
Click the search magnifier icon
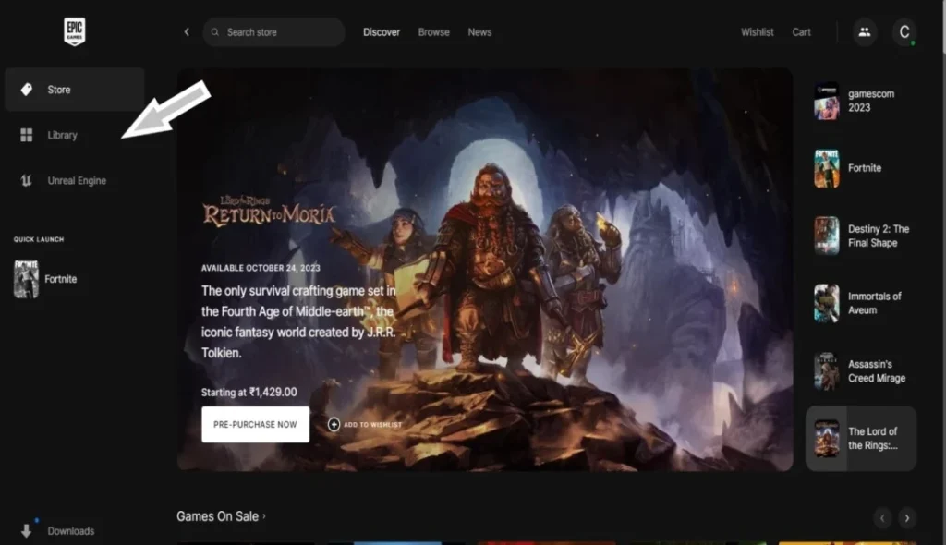[x=214, y=32]
